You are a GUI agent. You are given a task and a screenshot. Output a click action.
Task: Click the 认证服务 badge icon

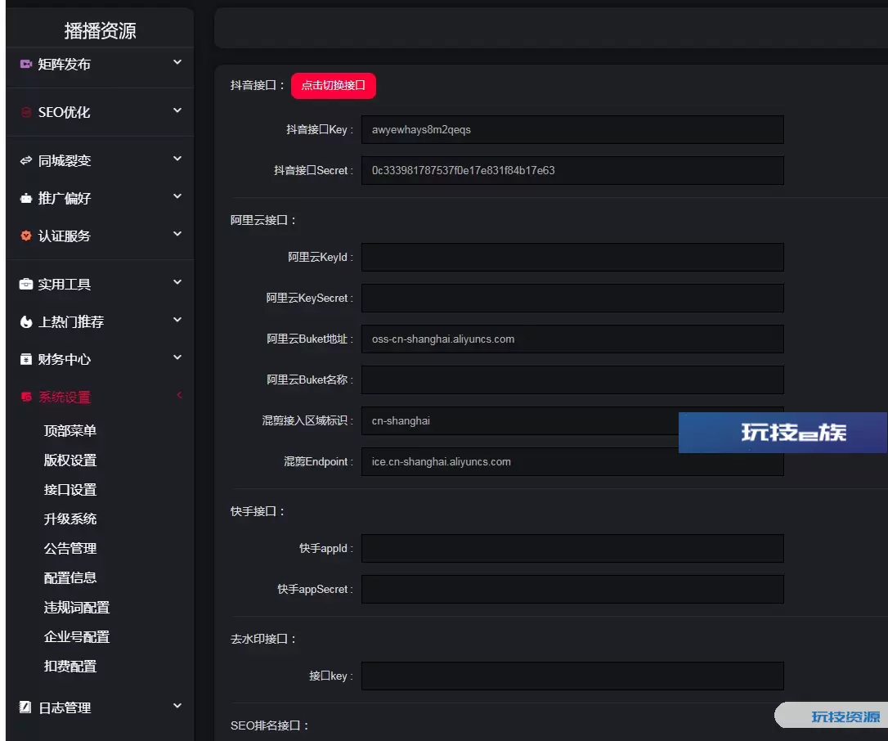pos(25,236)
